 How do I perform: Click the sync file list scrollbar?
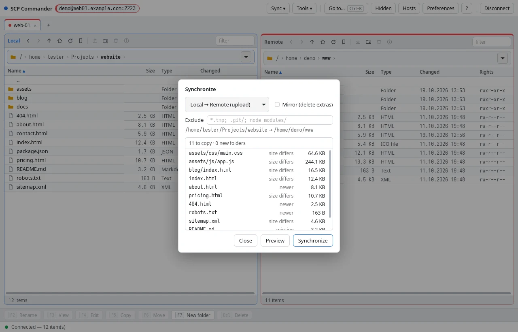pos(330,184)
